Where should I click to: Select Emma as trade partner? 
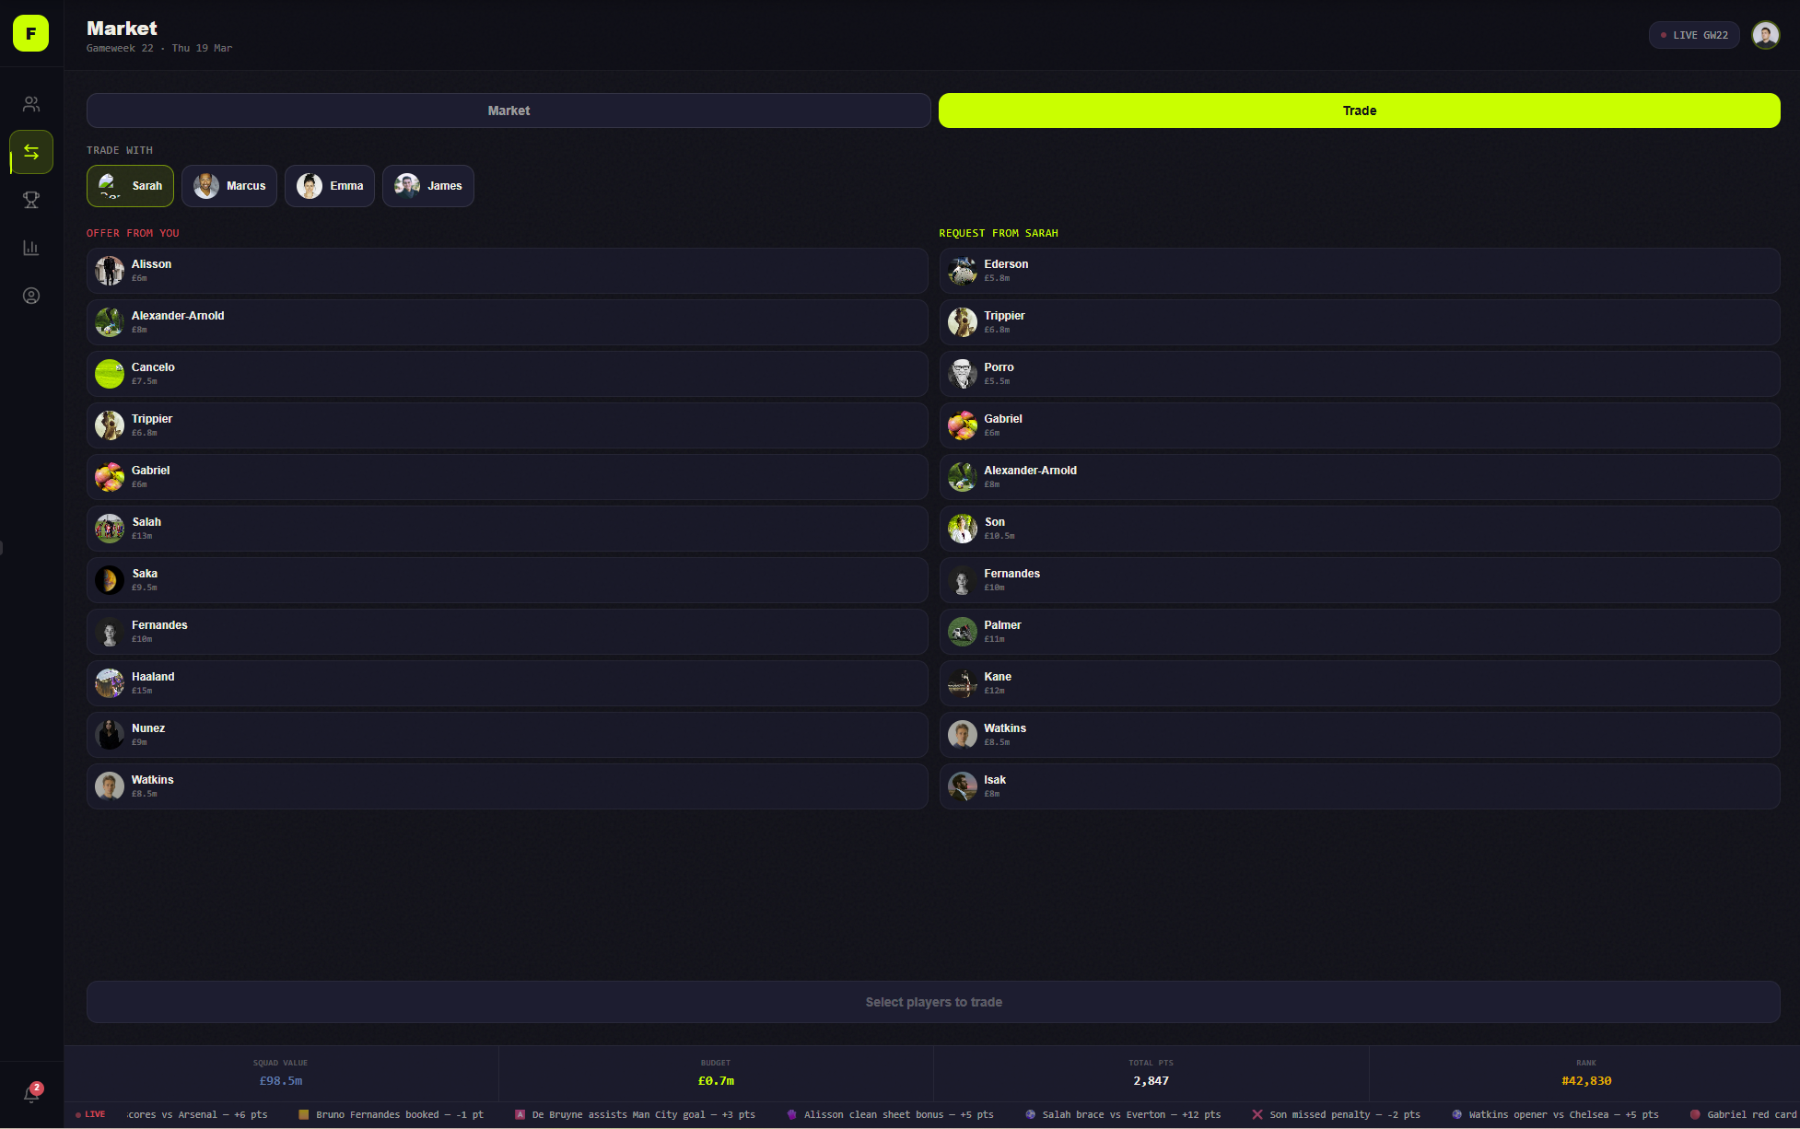(330, 186)
